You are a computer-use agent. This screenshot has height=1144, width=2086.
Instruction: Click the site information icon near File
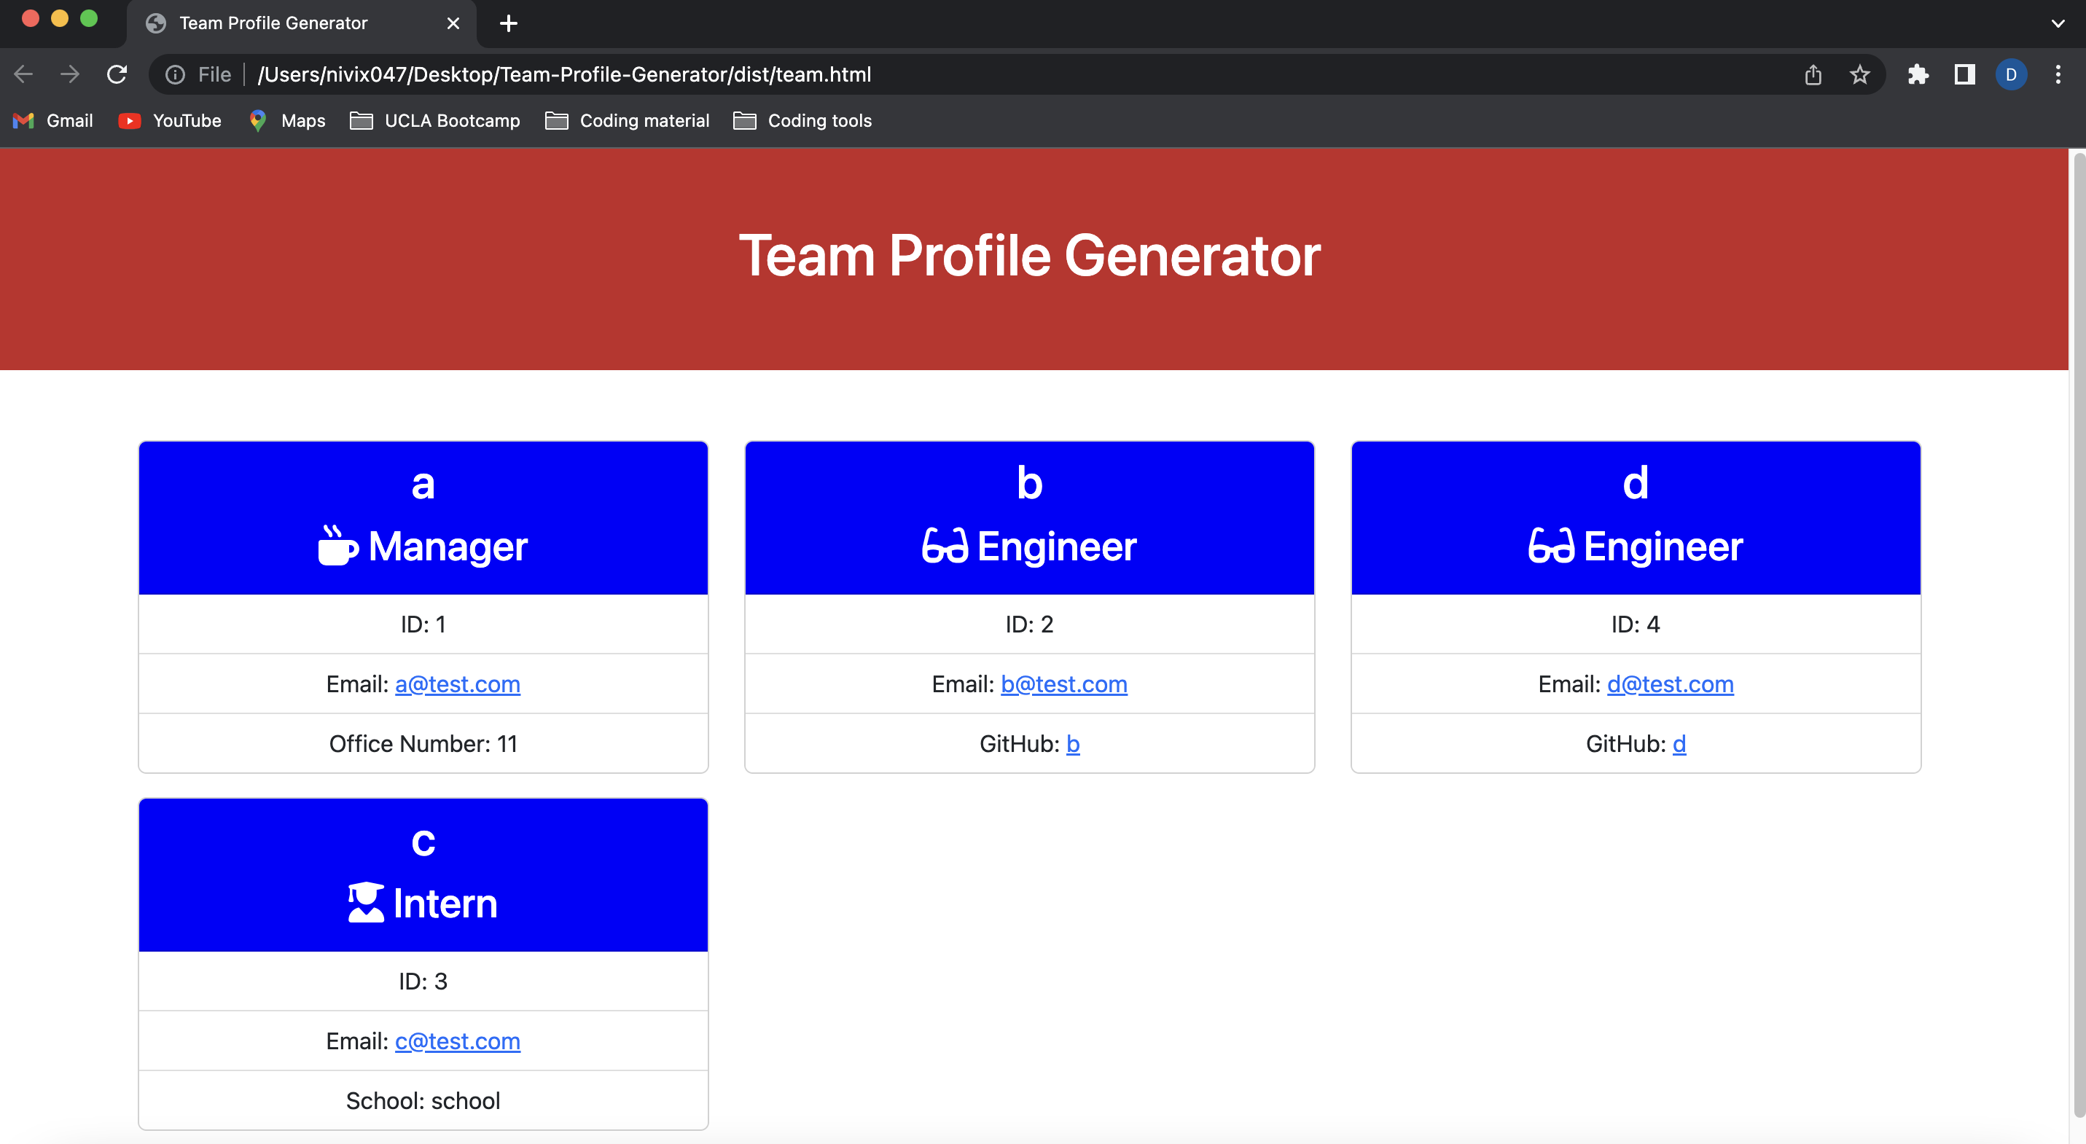pyautogui.click(x=175, y=74)
